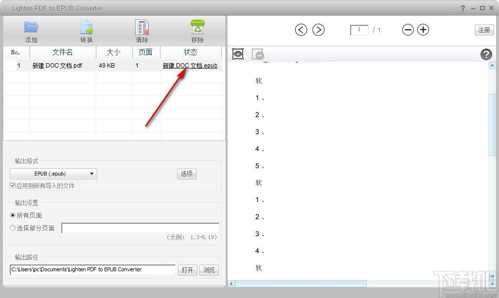Zoom in with the plus icon
Image resolution: width=499 pixels, height=298 pixels.
pos(423,30)
